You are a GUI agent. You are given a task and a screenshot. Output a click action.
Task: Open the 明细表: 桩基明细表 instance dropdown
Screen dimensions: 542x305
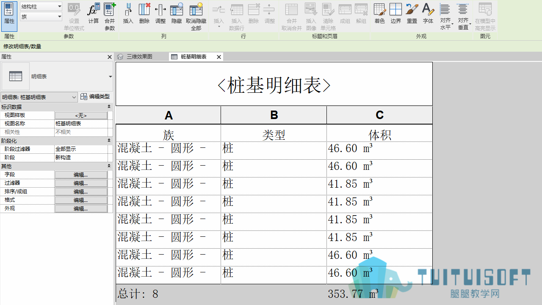(39, 97)
